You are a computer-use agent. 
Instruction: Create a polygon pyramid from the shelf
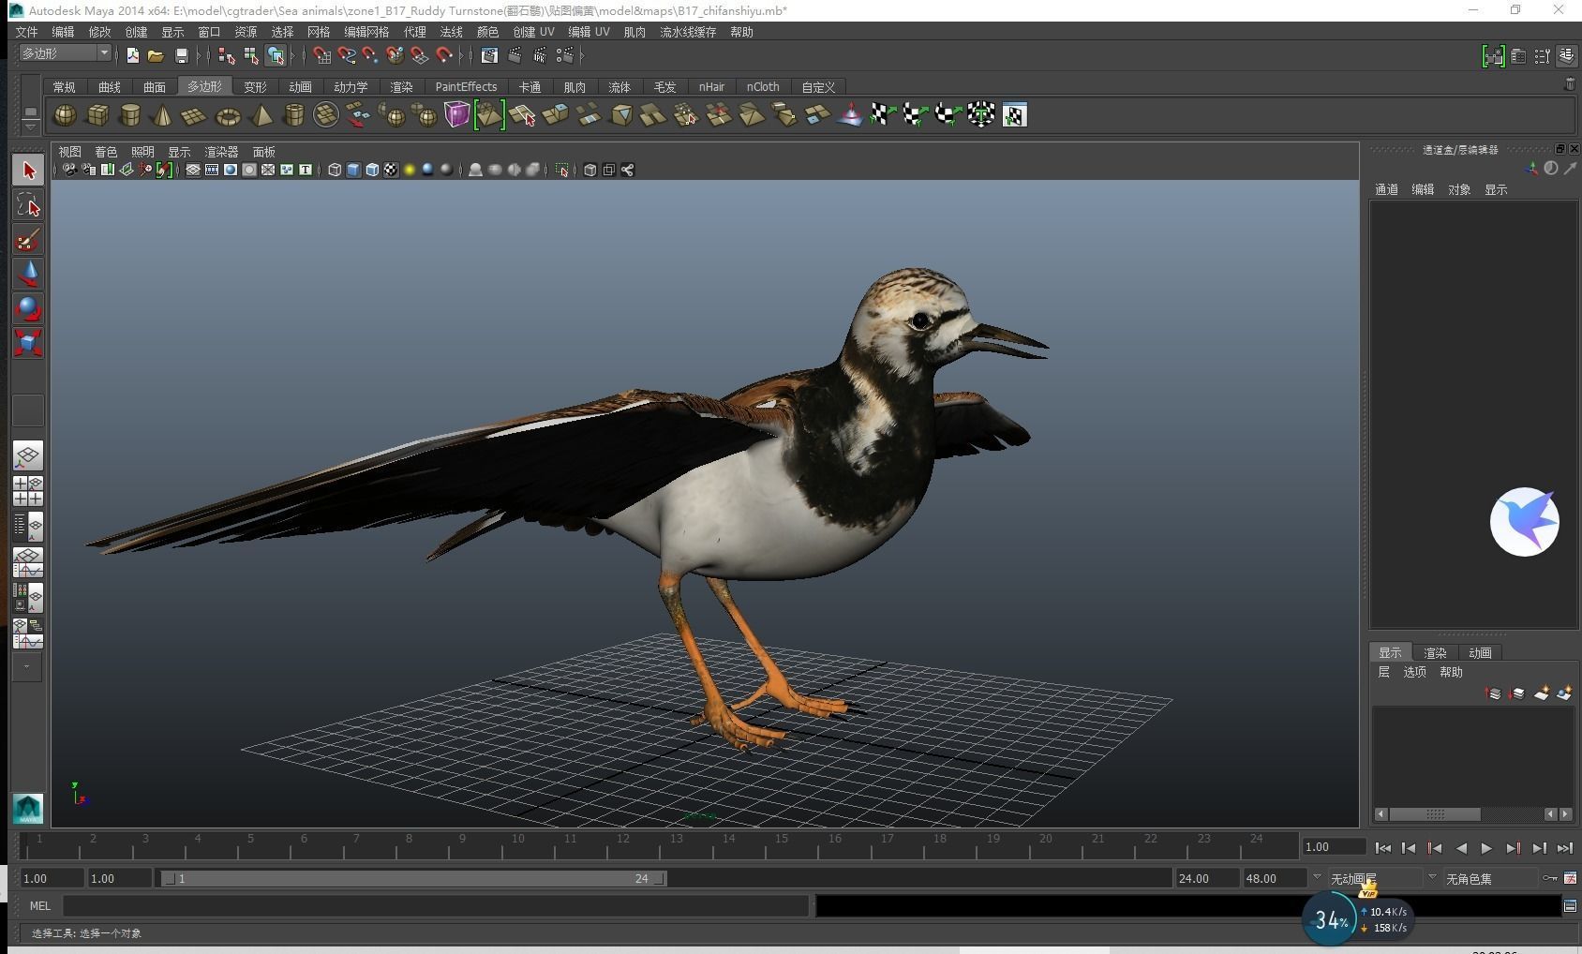coord(261,115)
